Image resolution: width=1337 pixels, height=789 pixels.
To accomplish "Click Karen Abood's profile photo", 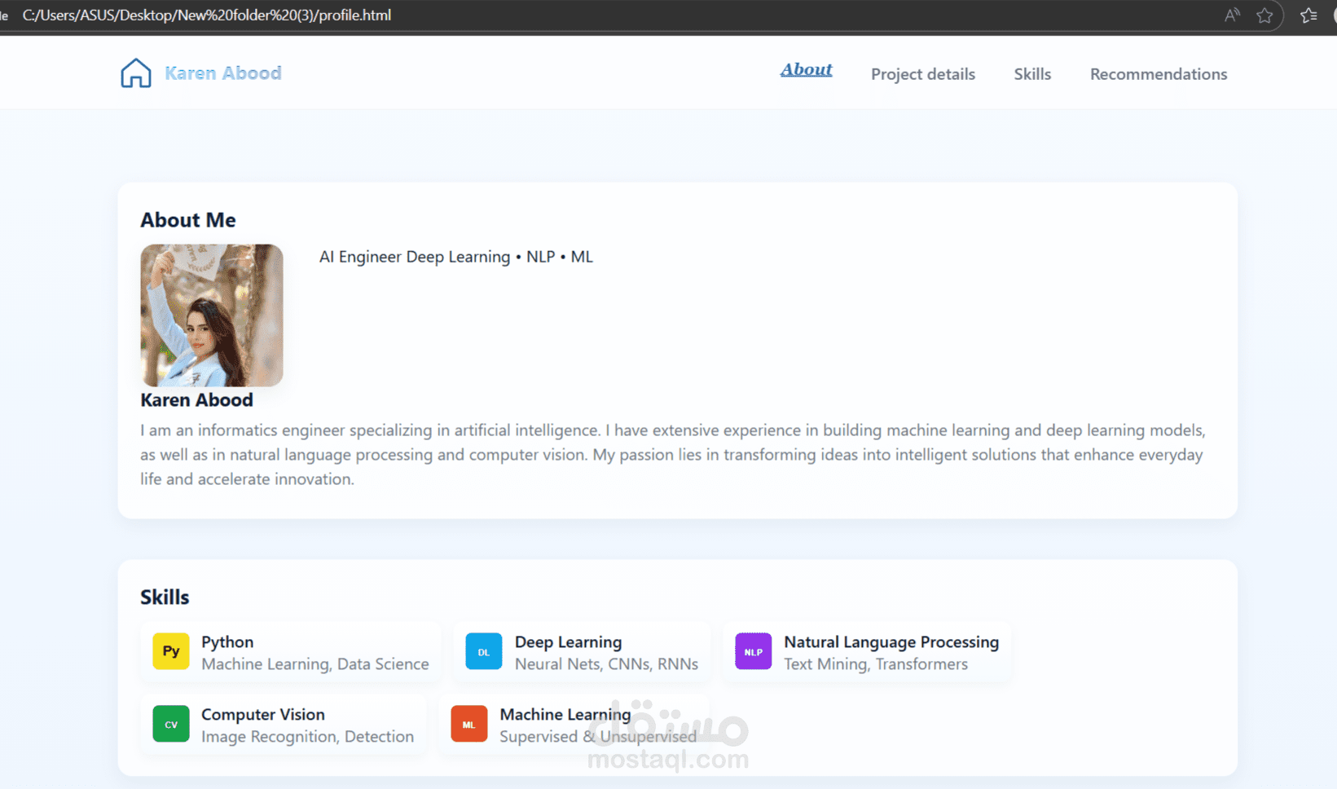I will (212, 315).
